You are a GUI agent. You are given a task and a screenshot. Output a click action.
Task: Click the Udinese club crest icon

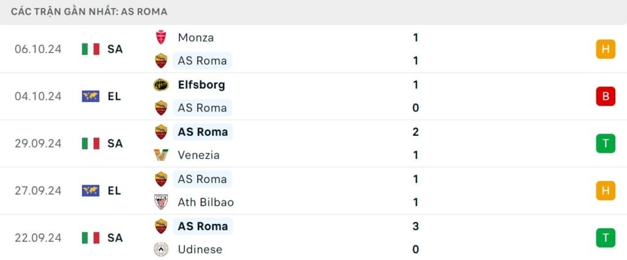click(x=161, y=249)
